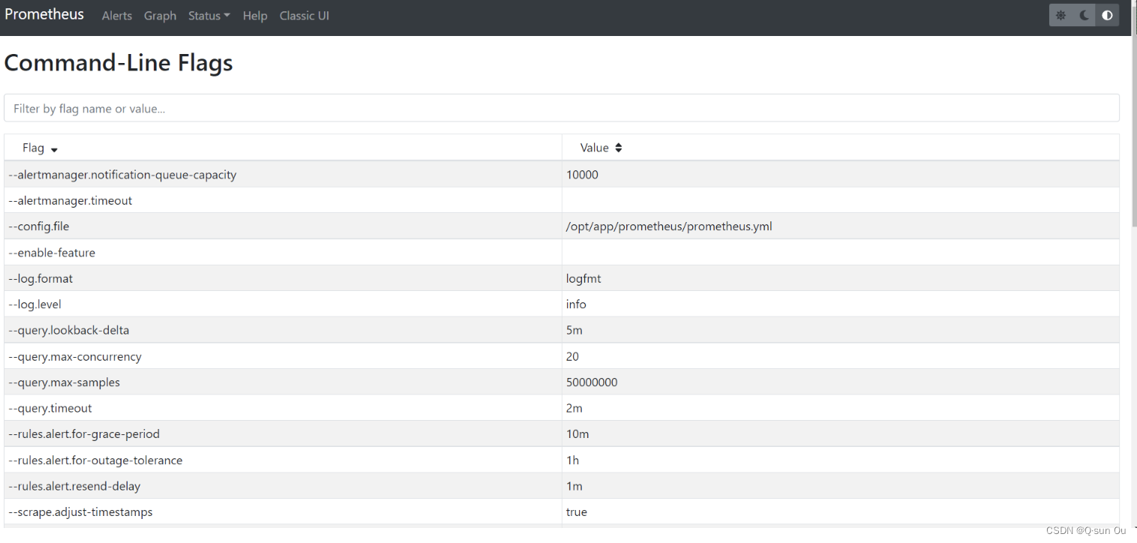Select browser-preferred theme contrast icon
This screenshot has height=543, width=1137.
(1107, 15)
